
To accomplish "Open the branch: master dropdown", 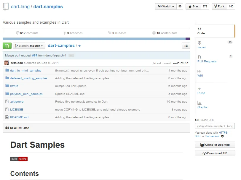I will coord(29,46).
